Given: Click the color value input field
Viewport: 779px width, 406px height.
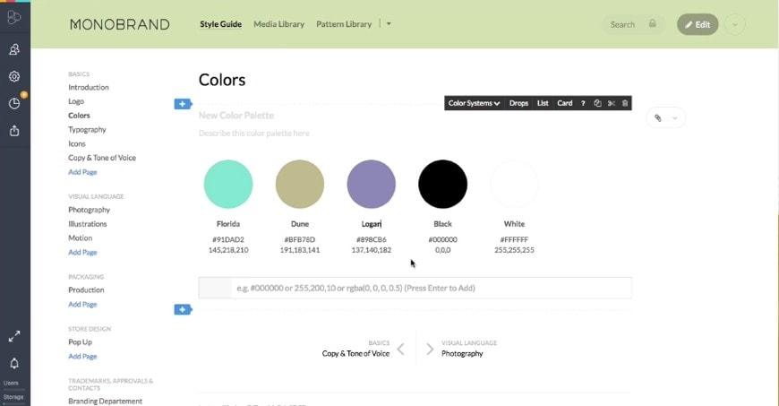Looking at the screenshot, I should (x=430, y=288).
